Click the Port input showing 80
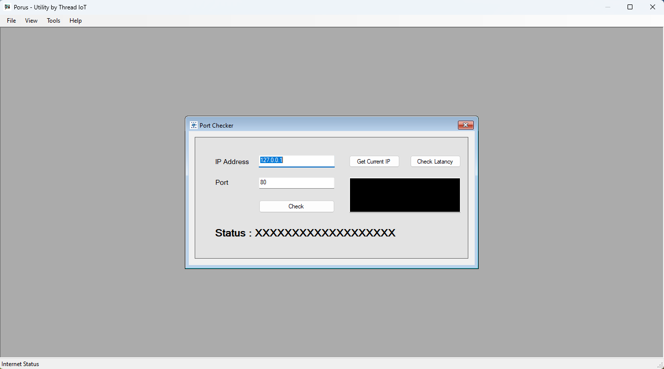 pyautogui.click(x=296, y=182)
